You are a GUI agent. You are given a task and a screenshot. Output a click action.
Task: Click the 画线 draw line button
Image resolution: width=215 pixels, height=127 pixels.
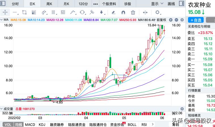(x=171, y=4)
